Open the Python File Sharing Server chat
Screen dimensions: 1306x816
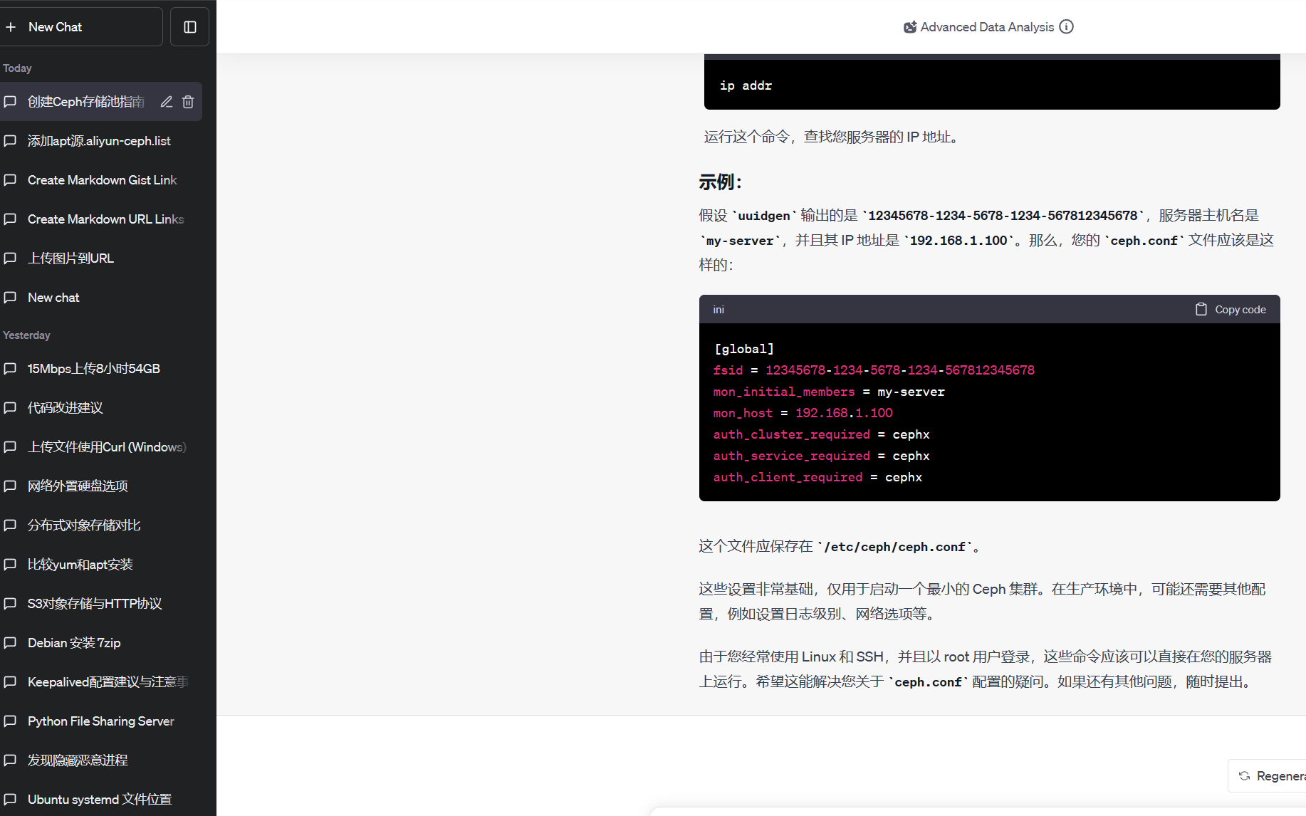click(100, 721)
